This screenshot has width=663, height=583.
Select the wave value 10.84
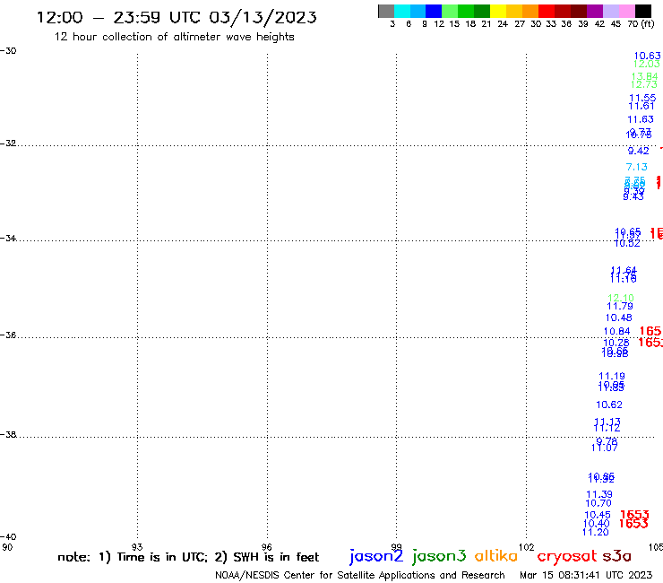click(617, 332)
